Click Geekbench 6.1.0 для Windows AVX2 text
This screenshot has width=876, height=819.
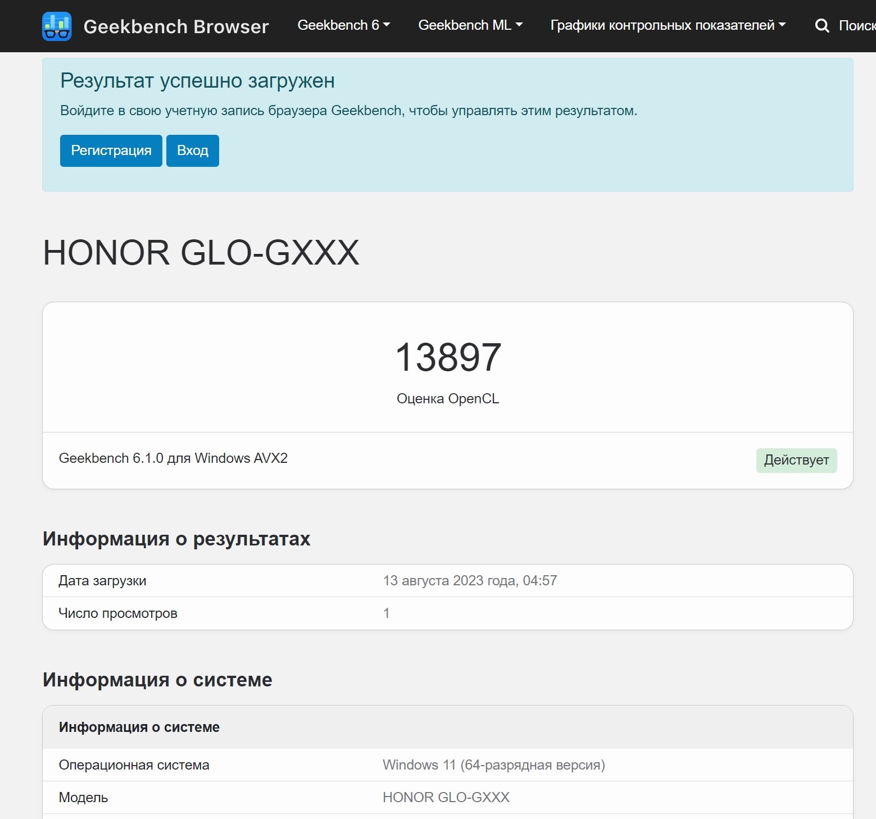point(173,458)
